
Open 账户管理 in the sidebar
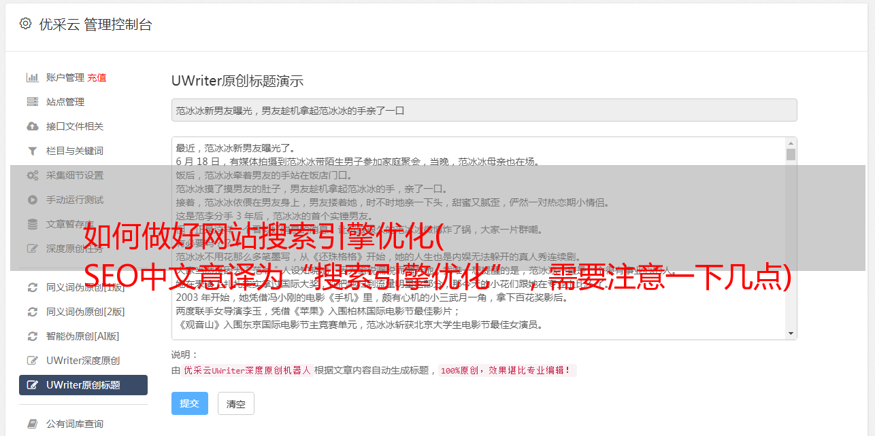pyautogui.click(x=65, y=77)
